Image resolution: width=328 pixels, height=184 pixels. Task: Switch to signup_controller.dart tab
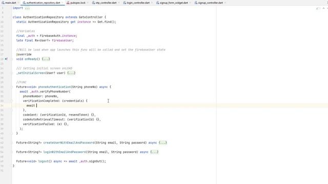pyautogui.click(x=211, y=3)
